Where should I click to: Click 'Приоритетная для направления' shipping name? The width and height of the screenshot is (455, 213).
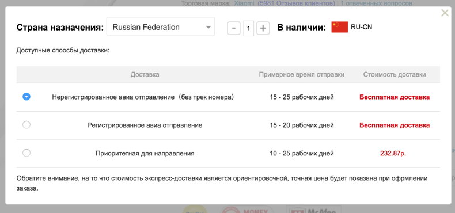(145, 154)
